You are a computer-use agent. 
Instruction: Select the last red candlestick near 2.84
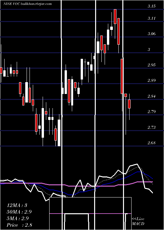click(129, 104)
